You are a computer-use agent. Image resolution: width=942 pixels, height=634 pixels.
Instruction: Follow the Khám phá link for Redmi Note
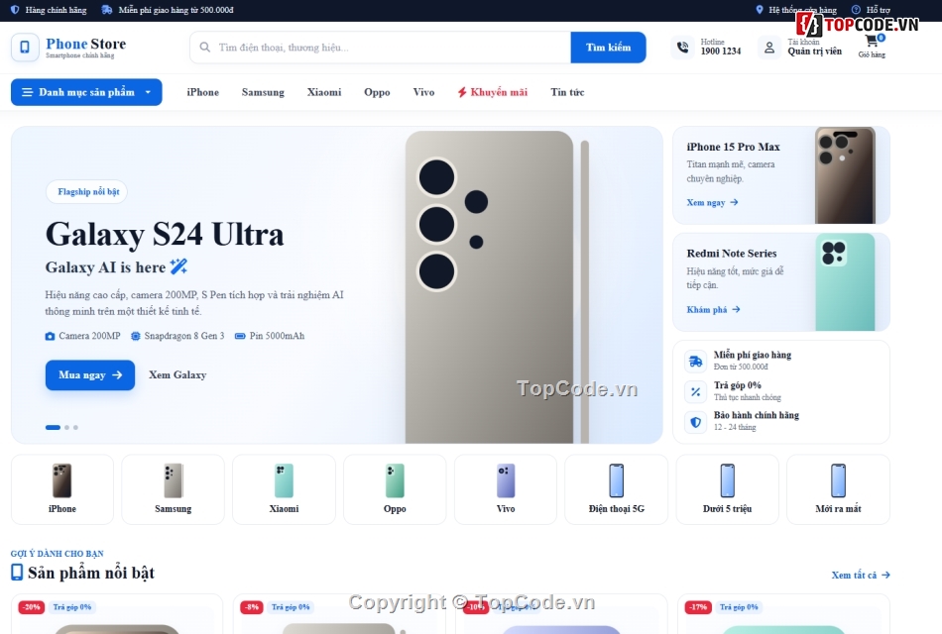coord(714,309)
